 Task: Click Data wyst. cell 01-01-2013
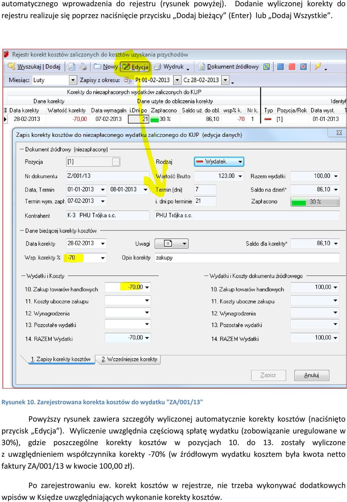(x=326, y=119)
